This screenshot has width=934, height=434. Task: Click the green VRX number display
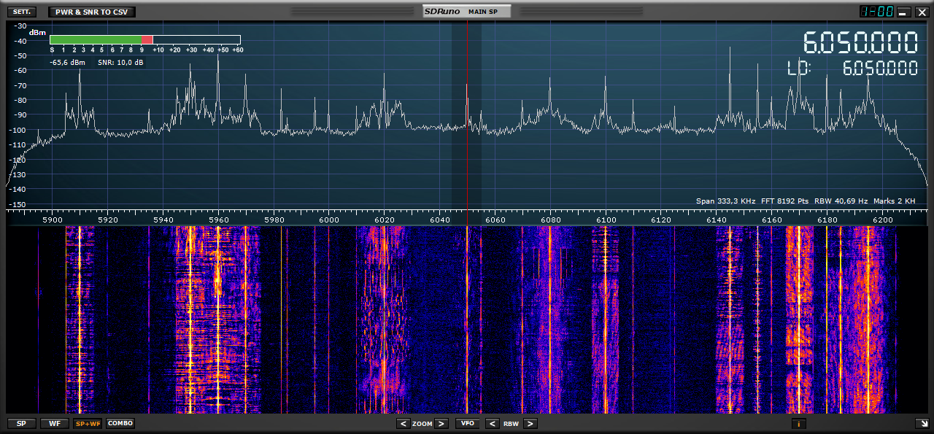tap(876, 12)
